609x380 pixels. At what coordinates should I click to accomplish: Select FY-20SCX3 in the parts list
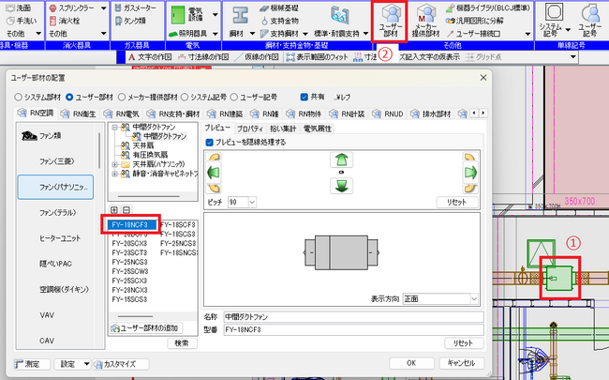pos(128,242)
